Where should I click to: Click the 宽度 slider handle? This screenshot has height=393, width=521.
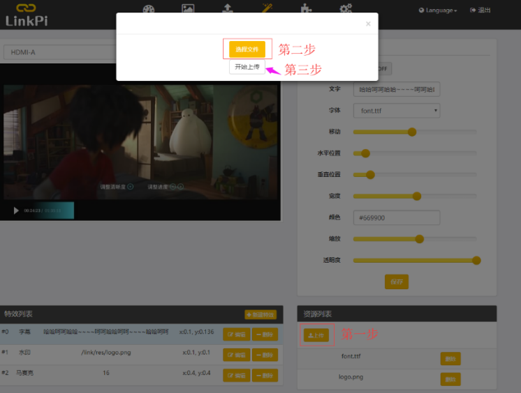(417, 196)
